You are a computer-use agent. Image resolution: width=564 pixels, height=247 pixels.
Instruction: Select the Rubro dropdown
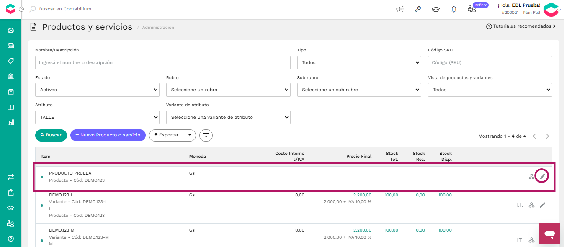tap(228, 90)
